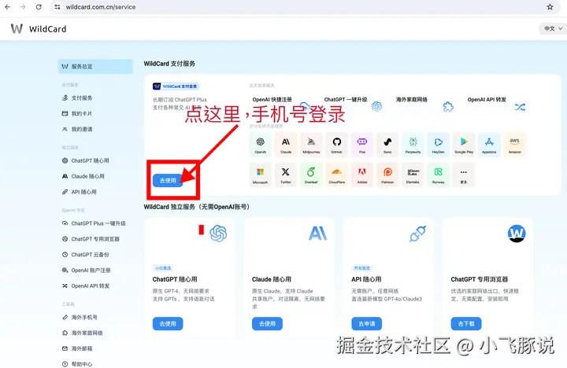This screenshot has height=368, width=567.
Task: Open the ElevenLabs service icon
Action: [x=413, y=175]
